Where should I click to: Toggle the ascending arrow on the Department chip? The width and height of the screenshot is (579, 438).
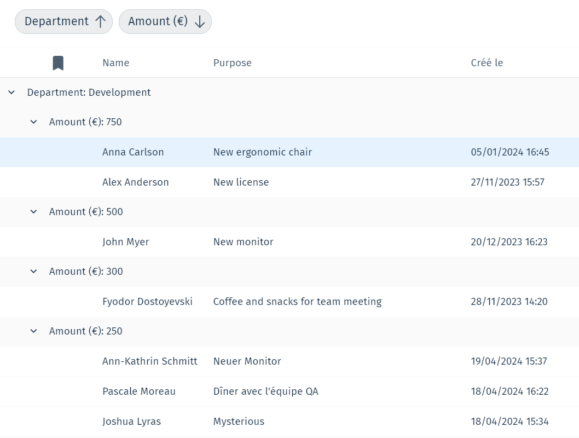pyautogui.click(x=100, y=21)
